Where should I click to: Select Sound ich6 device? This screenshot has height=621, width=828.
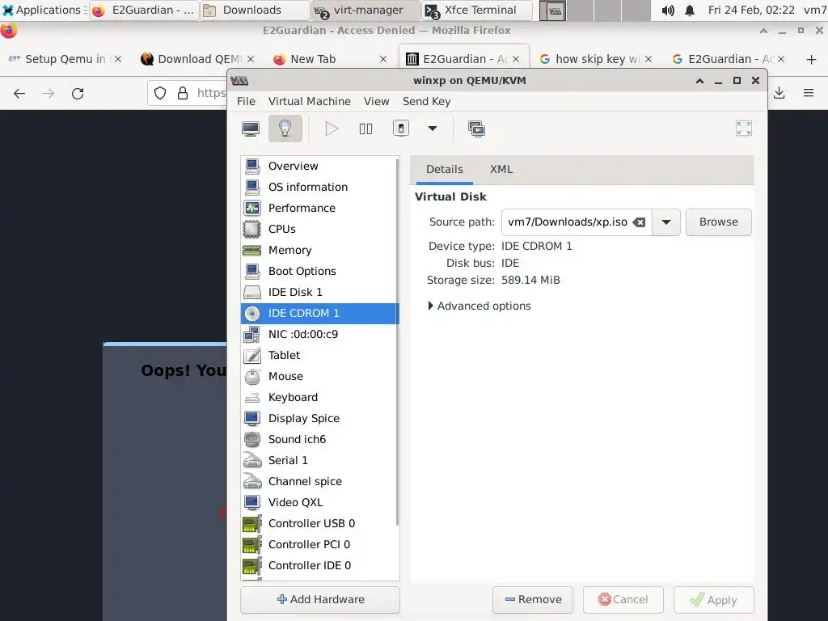[x=319, y=439]
